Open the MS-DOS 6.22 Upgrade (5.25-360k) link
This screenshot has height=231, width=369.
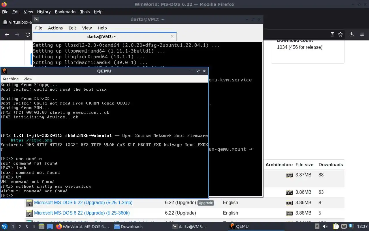(x=82, y=213)
